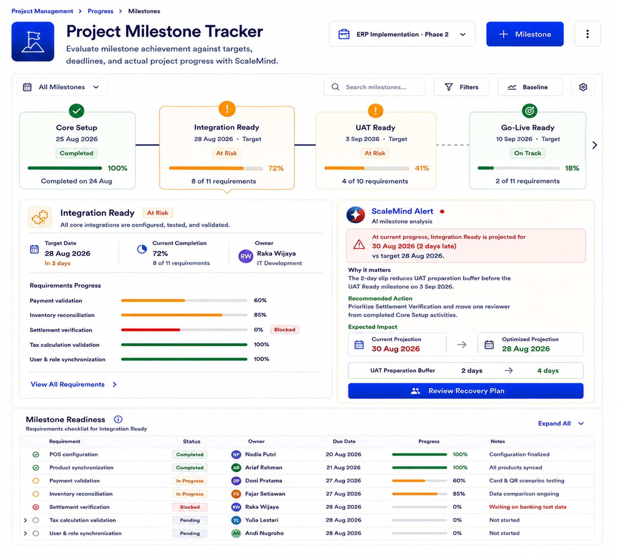Click Nadia Putri's NP avatar
The height and width of the screenshot is (557, 617).
236,455
